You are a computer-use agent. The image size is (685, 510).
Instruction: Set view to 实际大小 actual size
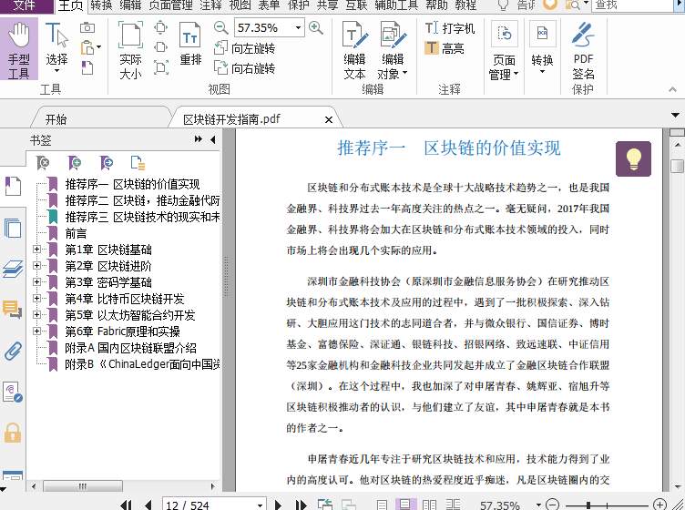[x=130, y=50]
